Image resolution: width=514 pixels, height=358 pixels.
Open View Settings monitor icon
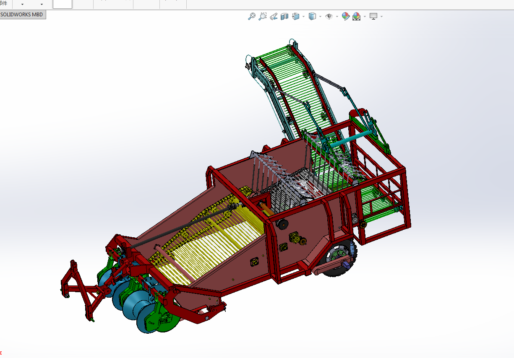373,16
